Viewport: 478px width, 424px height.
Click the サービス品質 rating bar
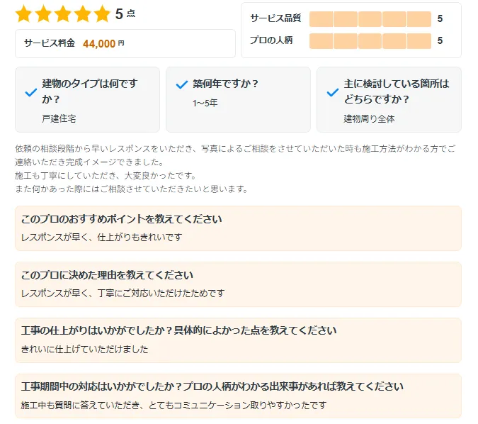(x=370, y=19)
